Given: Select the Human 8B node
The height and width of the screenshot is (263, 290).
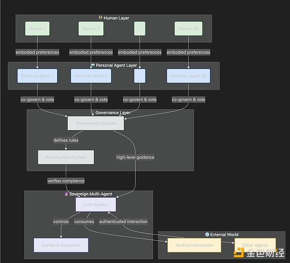Looking at the screenshot, I should [188, 29].
